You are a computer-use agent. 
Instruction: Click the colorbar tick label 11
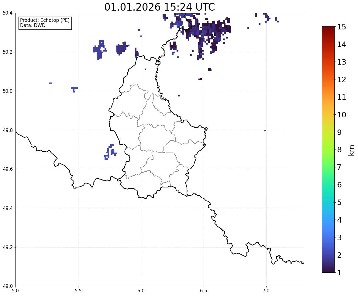click(342, 97)
